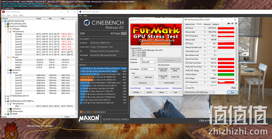Screen dimensions: 272x139
Task: Open the Link of the day link
Action: [135, 88]
